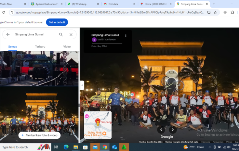Select the Semua tab

[x=13, y=47]
